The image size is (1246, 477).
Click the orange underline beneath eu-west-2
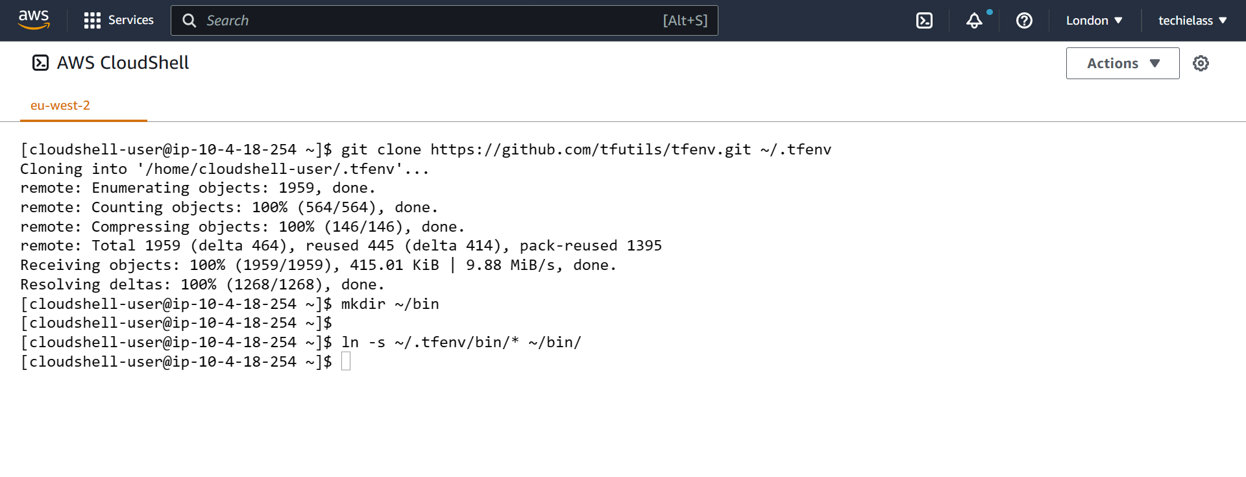point(83,119)
